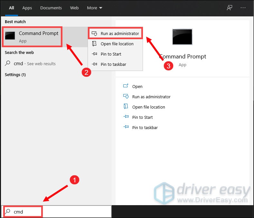Screen dimensions: 254x218
Task: Click the Command Prompt title in preview pane
Action: (x=183, y=57)
